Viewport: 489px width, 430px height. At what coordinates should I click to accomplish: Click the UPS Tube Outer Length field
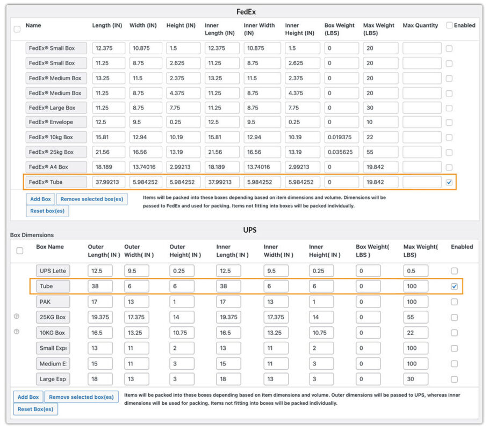coord(100,286)
